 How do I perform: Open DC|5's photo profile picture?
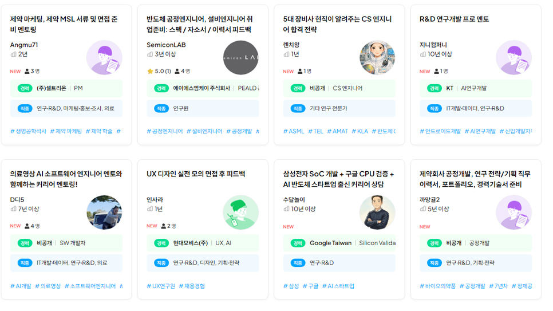(x=104, y=212)
